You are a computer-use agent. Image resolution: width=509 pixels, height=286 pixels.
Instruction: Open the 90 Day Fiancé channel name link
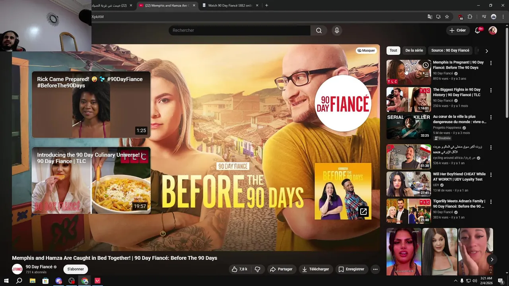pos(39,267)
